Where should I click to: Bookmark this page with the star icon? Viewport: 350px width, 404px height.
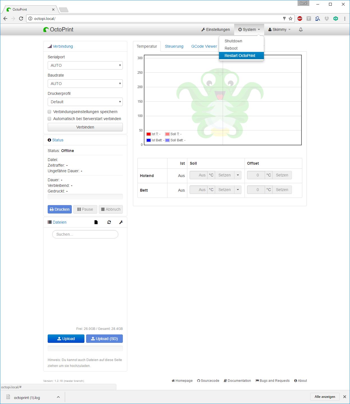pos(291,19)
